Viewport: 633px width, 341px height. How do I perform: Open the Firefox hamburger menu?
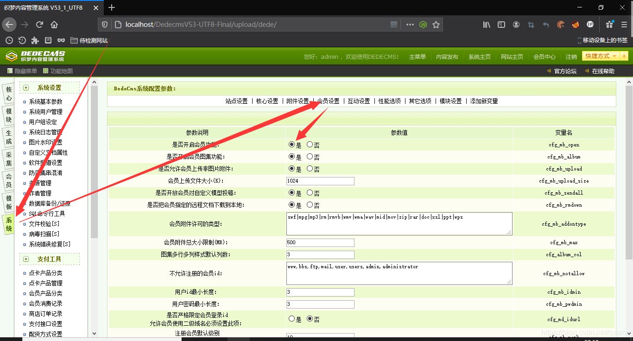click(624, 25)
